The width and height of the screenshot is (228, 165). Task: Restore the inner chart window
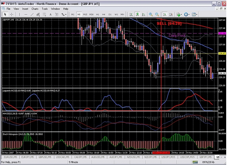click(x=221, y=9)
